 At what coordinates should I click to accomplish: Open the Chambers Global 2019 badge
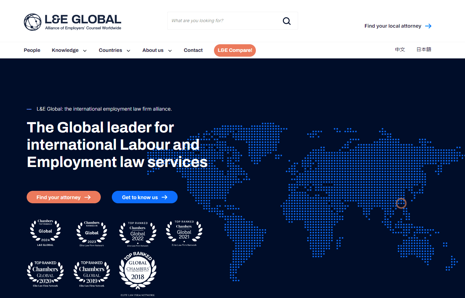coord(92,274)
